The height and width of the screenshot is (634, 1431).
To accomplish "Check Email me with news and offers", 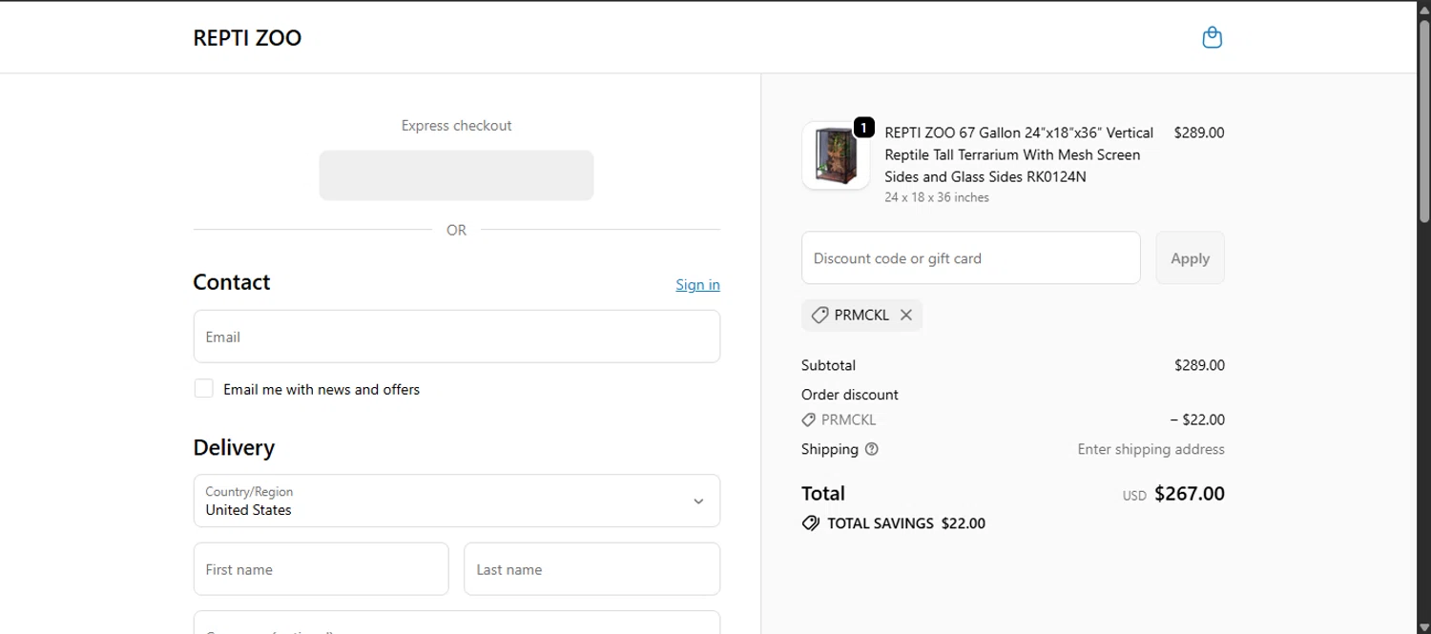I will click(203, 388).
